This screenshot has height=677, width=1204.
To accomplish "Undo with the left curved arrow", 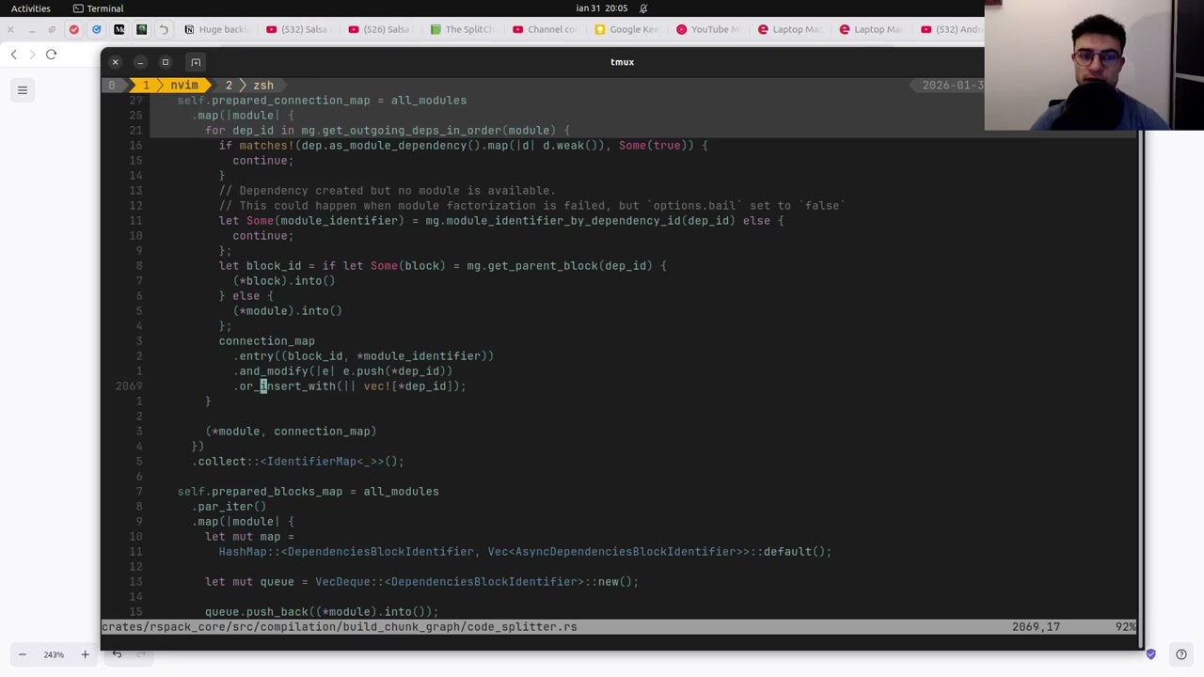I will click(x=117, y=654).
